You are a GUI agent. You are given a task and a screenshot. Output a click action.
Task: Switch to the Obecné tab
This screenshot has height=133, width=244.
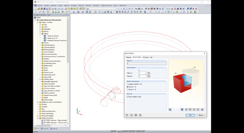tap(128, 57)
